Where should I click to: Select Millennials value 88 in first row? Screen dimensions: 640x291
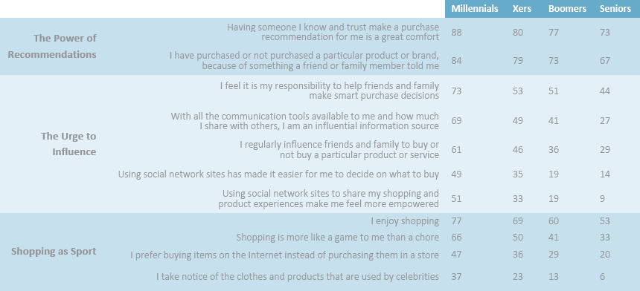457,32
